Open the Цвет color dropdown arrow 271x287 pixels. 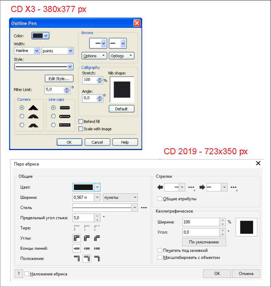97,187
